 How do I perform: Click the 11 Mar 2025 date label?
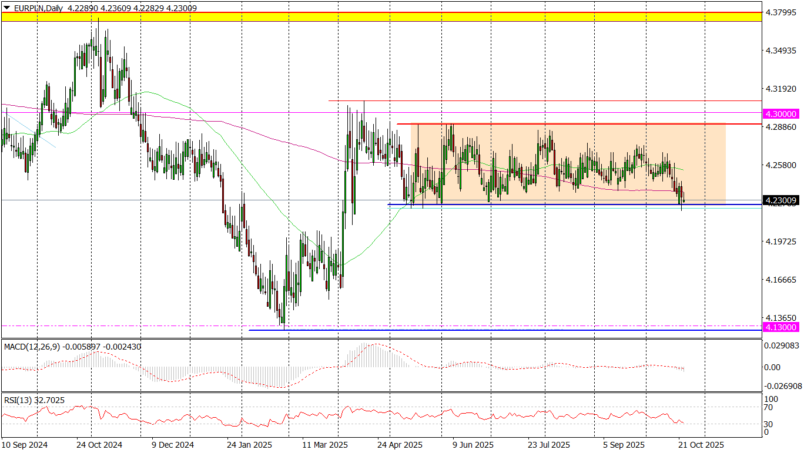click(x=324, y=445)
